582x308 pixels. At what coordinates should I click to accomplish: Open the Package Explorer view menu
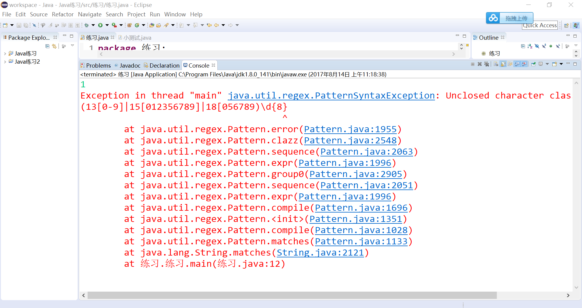click(x=72, y=45)
